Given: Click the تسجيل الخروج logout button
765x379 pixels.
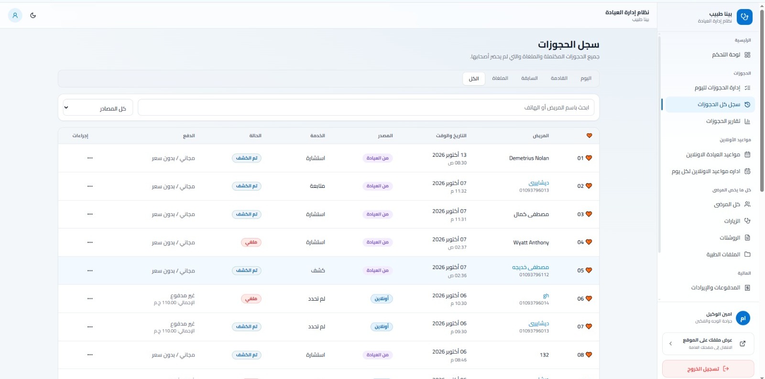Looking at the screenshot, I should coord(708,369).
